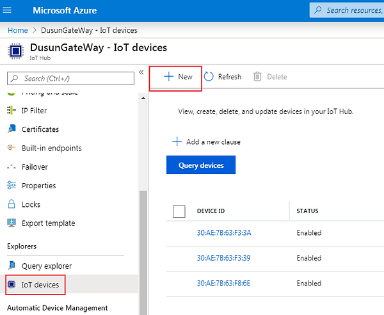Open device 30:AE:7B:63:F3:3A

click(224, 232)
